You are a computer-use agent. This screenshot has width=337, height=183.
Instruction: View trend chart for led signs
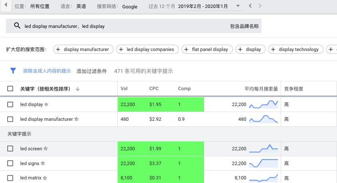tap(264, 163)
